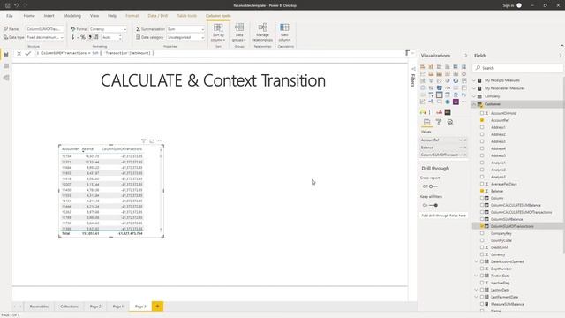Switch to Model view in left sidebar
The width and height of the screenshot is (565, 318).
pyautogui.click(x=6, y=78)
